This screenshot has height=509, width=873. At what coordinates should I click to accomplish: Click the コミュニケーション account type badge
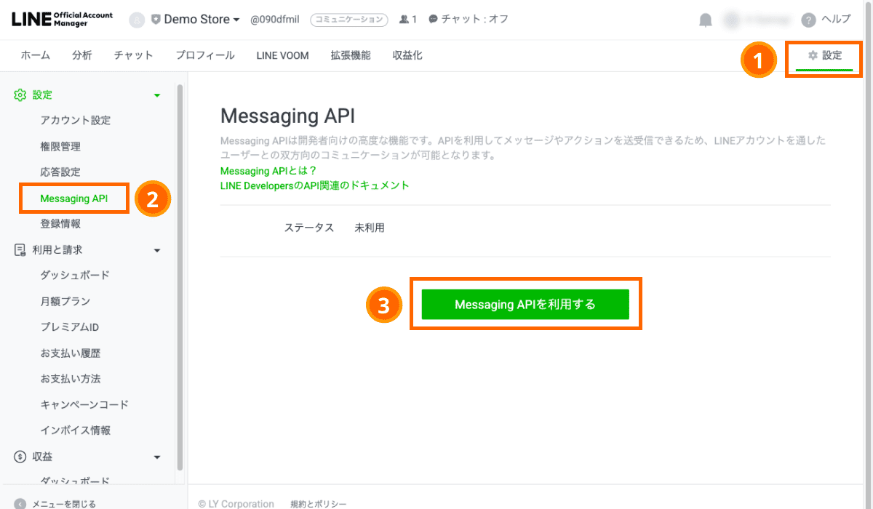point(348,20)
